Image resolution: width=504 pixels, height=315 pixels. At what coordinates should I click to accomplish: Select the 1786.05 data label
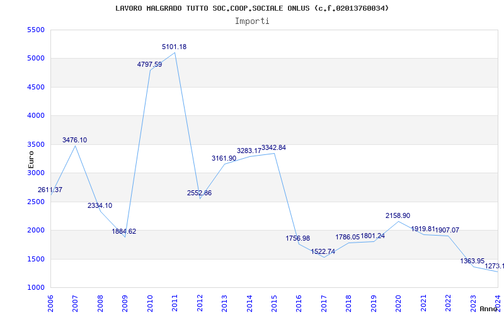click(x=348, y=238)
